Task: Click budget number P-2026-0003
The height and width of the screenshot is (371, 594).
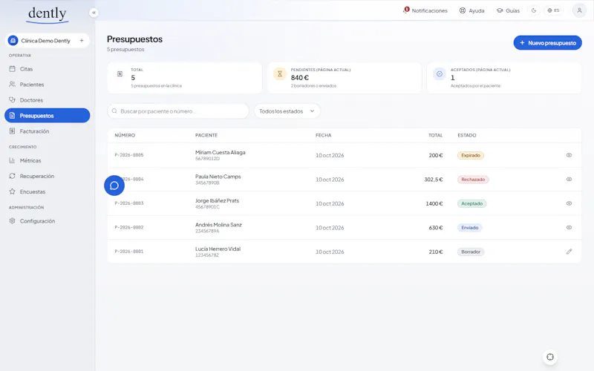Action: [x=129, y=203]
